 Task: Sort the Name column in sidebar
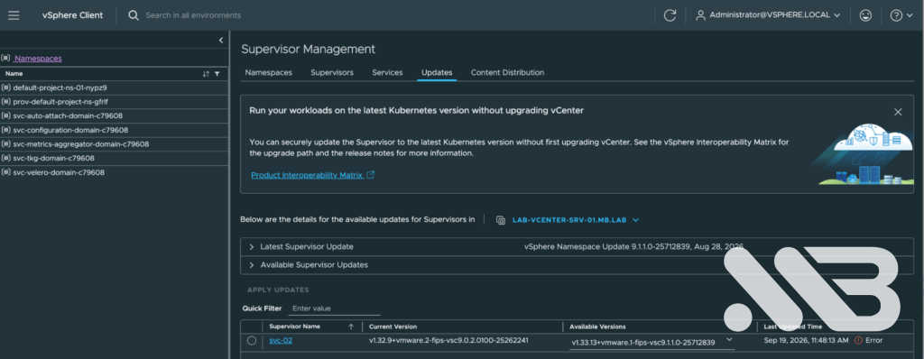tap(206, 74)
